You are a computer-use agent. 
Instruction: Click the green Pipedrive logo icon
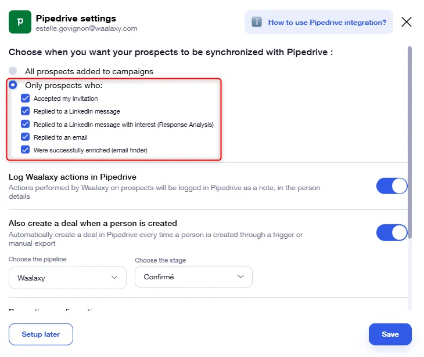coord(20,22)
